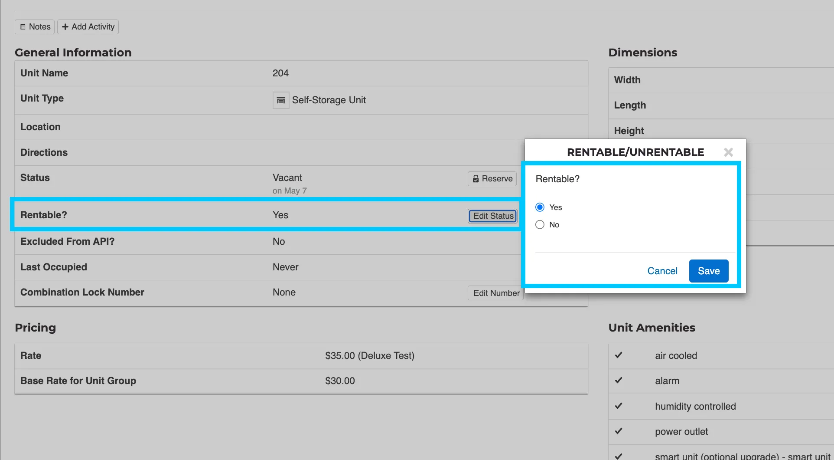The image size is (834, 460).
Task: Click the $30.00 base rate value
Action: pos(340,381)
